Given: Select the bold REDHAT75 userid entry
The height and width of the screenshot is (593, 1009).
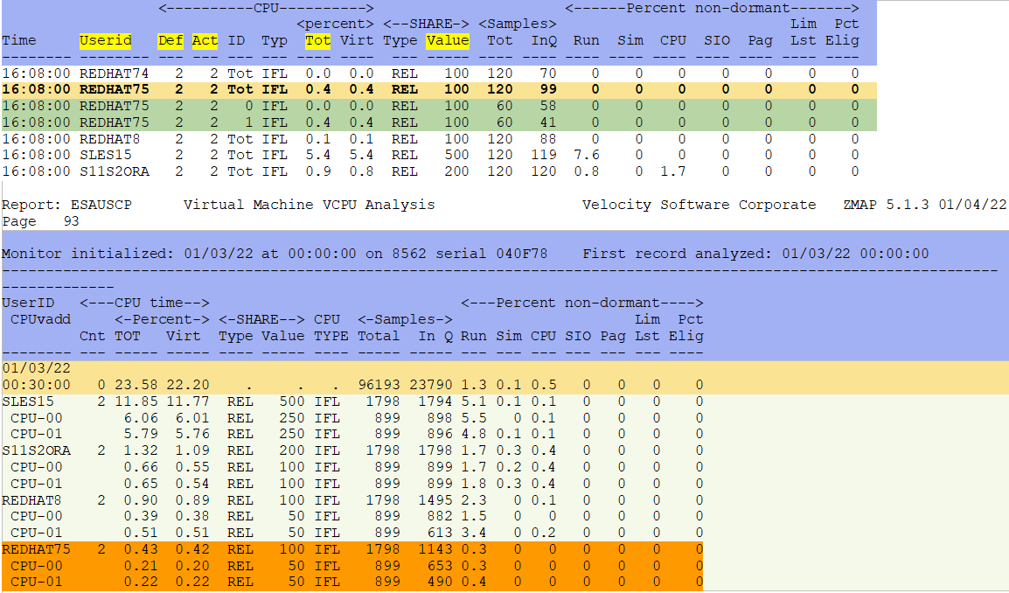Looking at the screenshot, I should coord(114,89).
